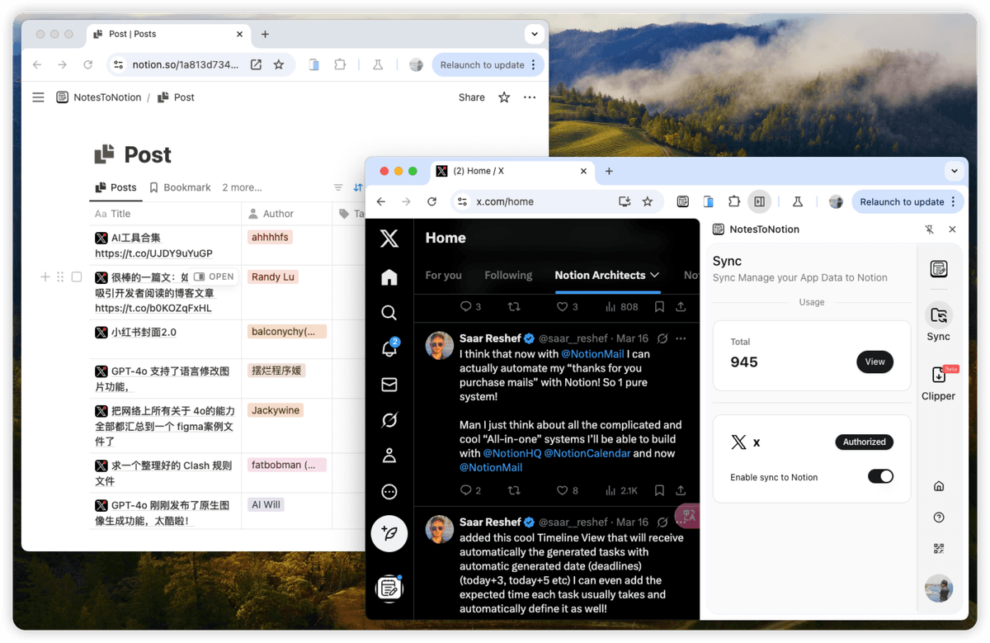Select Posts view tab in Notion
990x643 pixels.
(115, 187)
